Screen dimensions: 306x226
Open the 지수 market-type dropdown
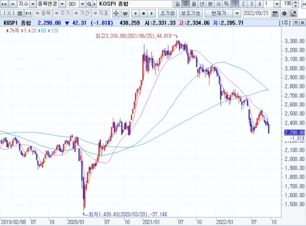click(33, 4)
